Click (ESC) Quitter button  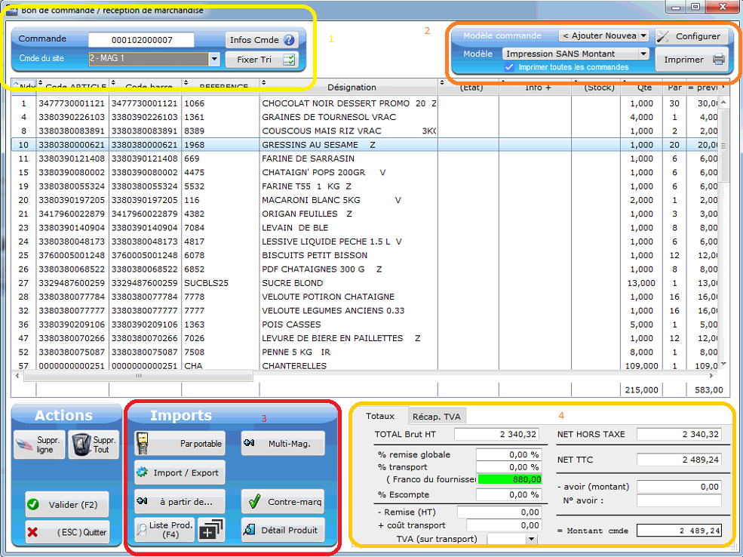click(66, 531)
